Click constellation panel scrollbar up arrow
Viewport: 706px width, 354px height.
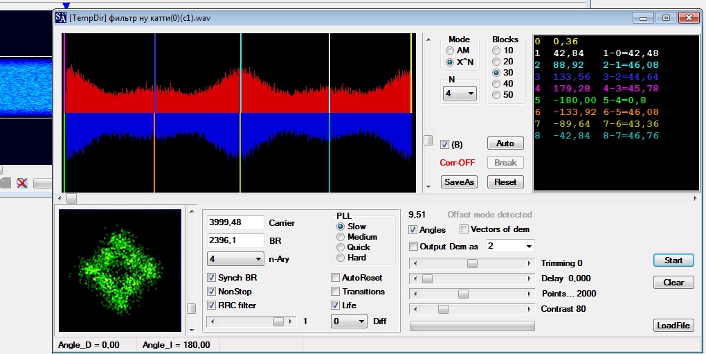192,211
